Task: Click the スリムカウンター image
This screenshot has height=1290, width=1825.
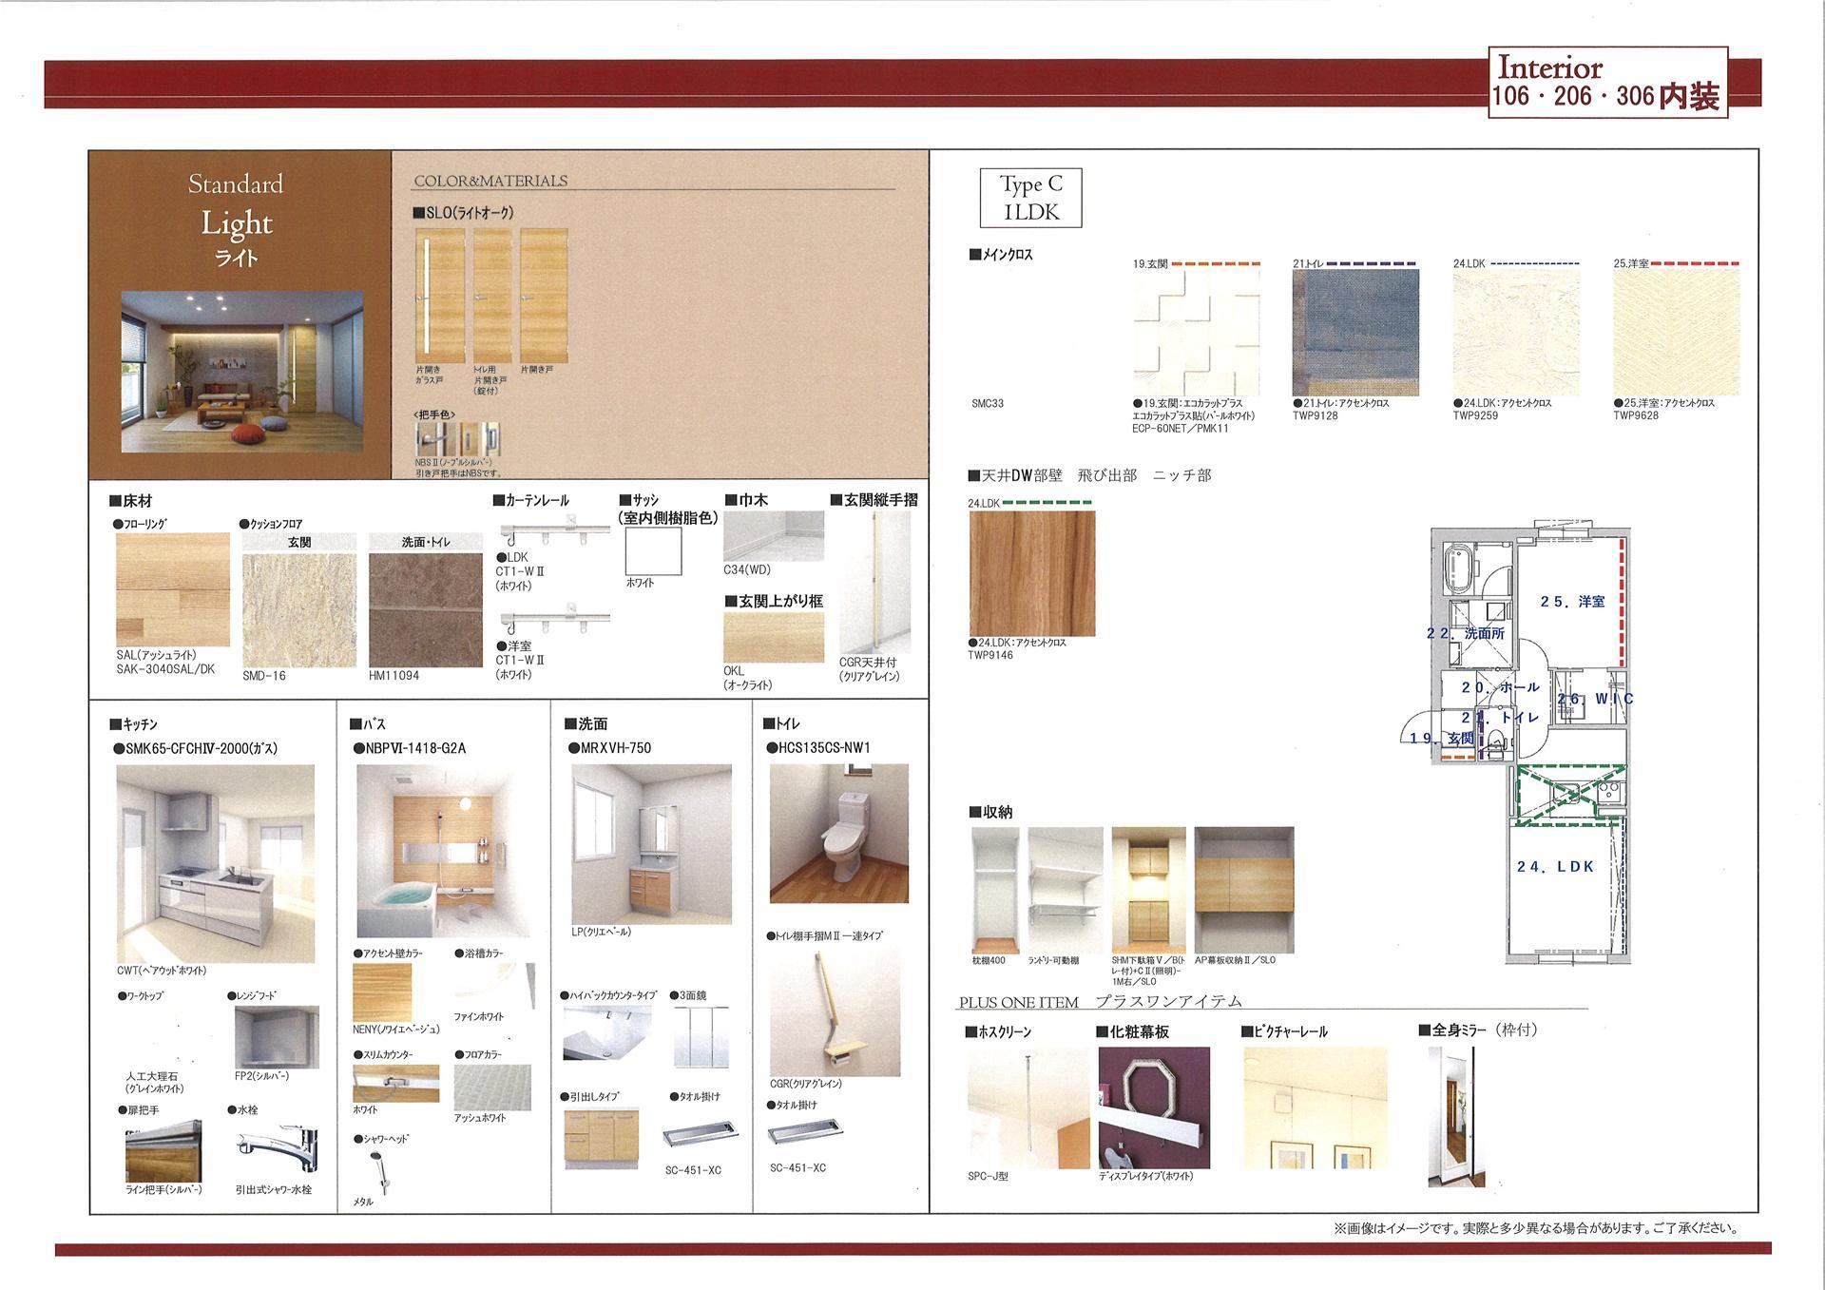Action: point(395,1083)
